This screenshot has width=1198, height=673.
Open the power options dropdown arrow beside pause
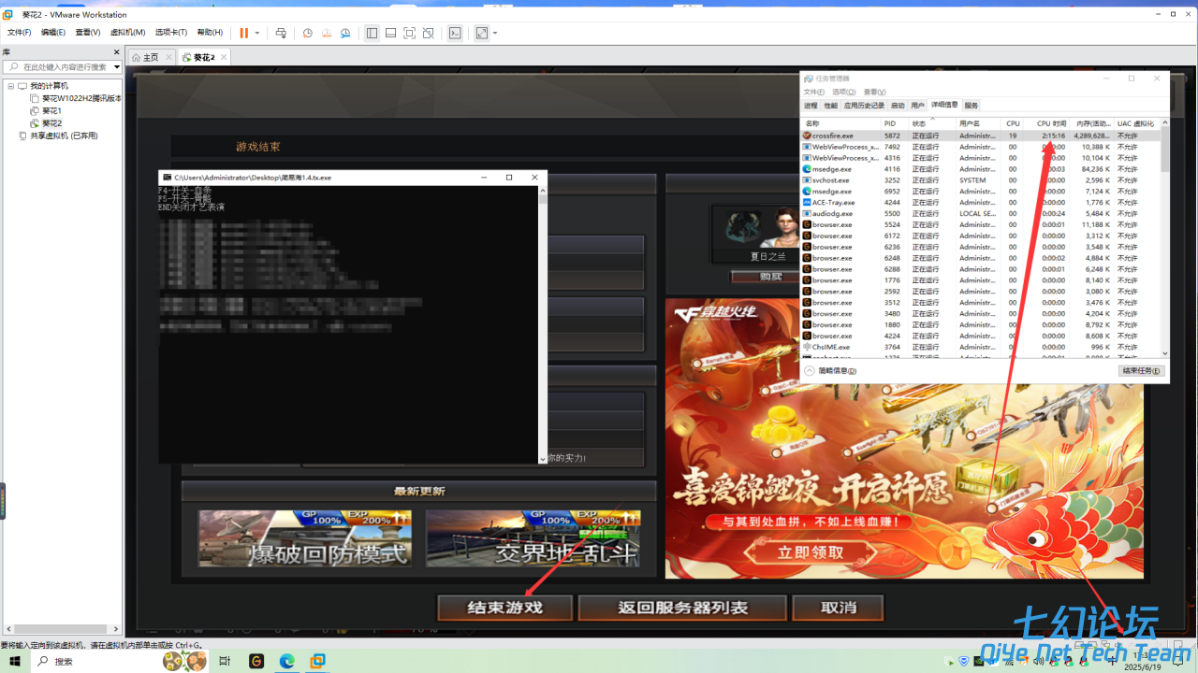tap(257, 33)
